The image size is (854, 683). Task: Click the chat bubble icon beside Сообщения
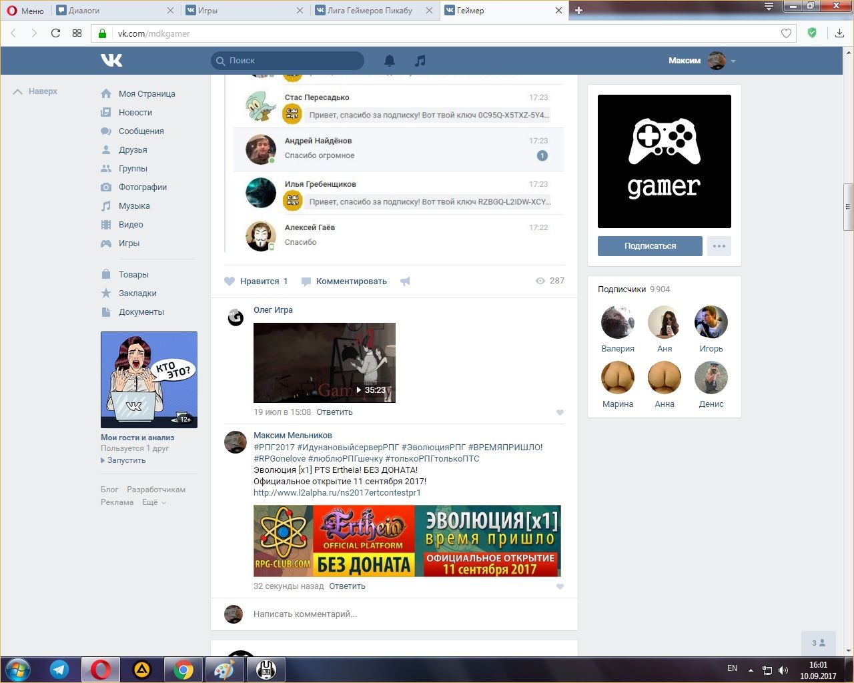[x=106, y=131]
